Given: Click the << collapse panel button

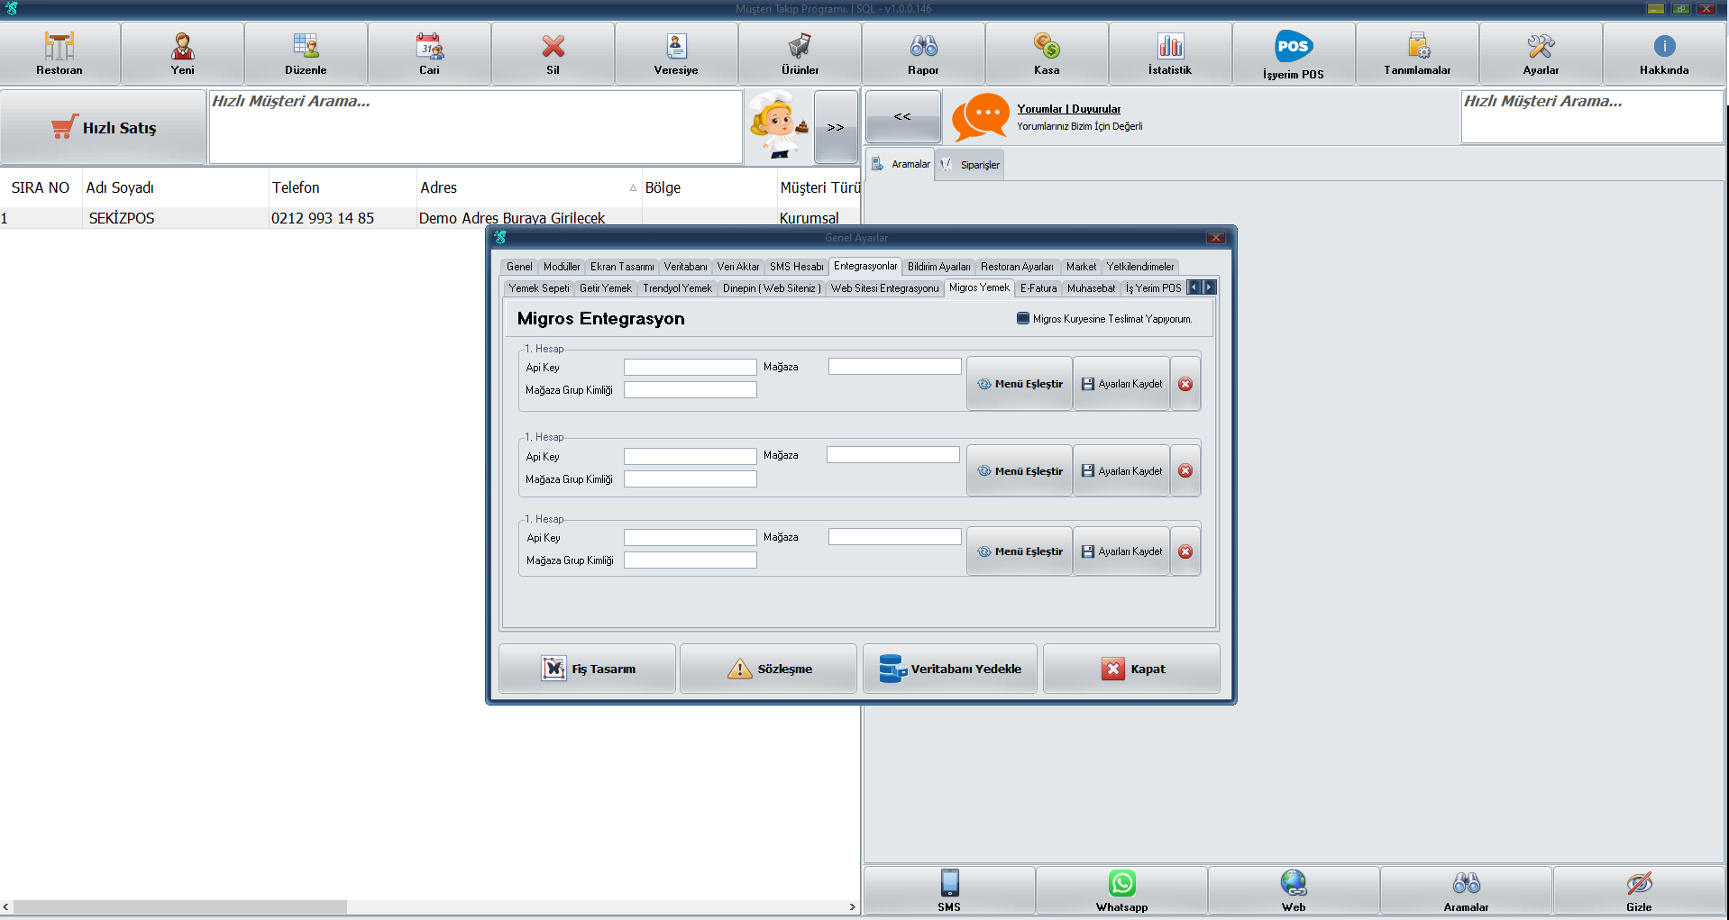Looking at the screenshot, I should tap(902, 116).
